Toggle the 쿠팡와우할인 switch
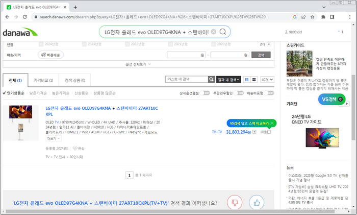The image size is (357, 215). [239, 93]
